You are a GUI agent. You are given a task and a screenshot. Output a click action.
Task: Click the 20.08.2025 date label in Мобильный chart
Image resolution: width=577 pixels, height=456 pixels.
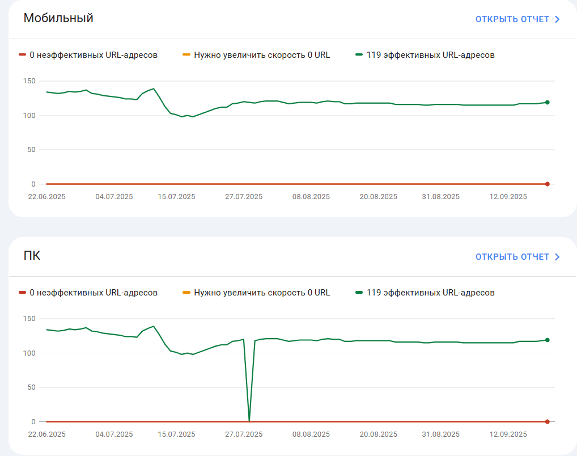379,197
